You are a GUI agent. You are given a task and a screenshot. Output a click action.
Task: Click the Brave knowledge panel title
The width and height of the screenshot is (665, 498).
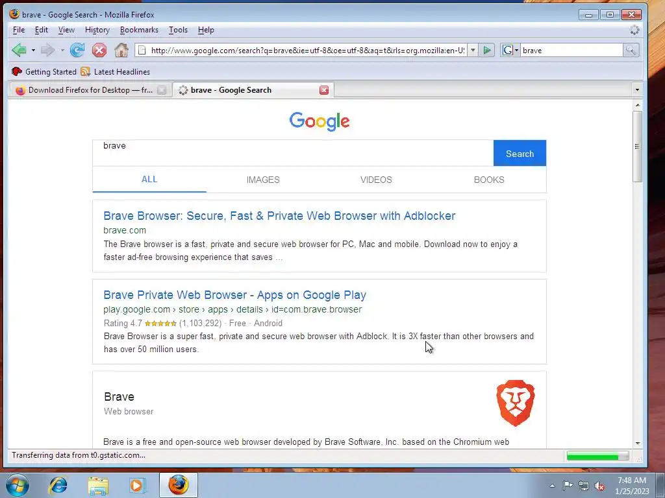pyautogui.click(x=119, y=397)
